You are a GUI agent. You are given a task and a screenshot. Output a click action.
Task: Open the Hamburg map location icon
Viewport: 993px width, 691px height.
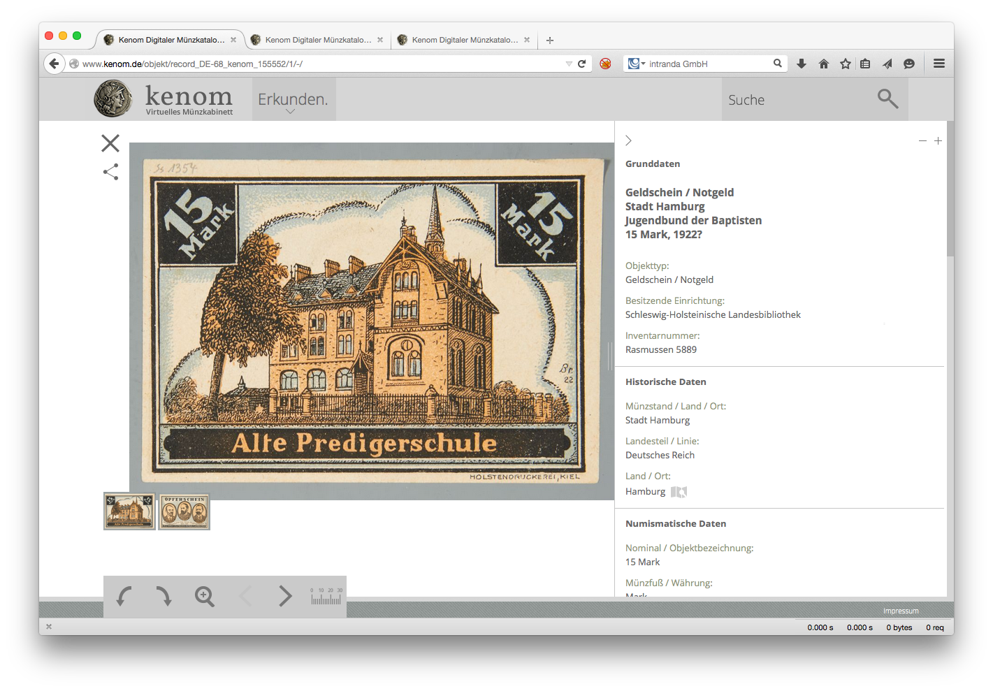click(679, 492)
